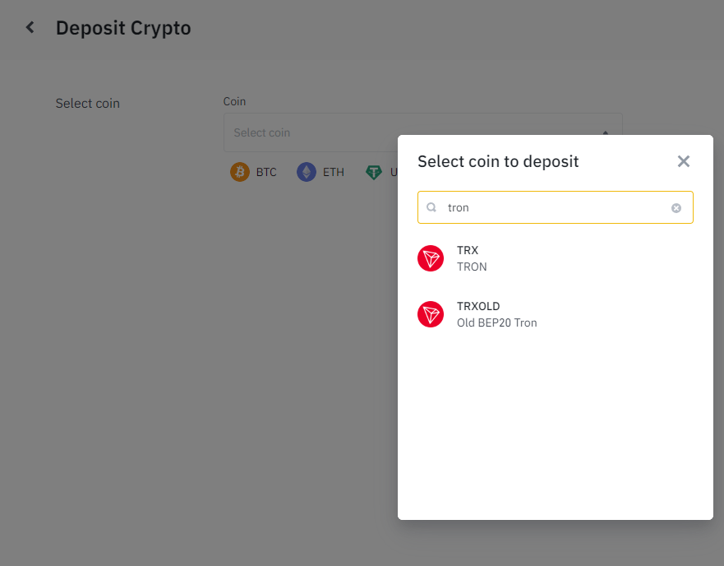Click the 'Select coin' step label
The height and width of the screenshot is (566, 724).
click(87, 104)
